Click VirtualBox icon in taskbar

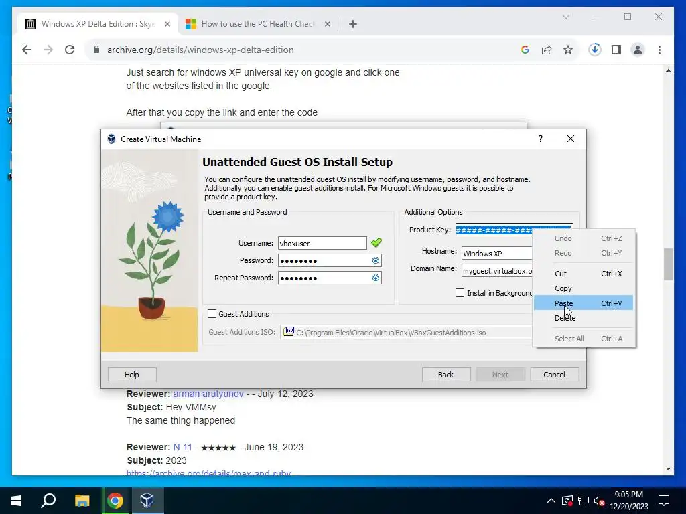147,500
